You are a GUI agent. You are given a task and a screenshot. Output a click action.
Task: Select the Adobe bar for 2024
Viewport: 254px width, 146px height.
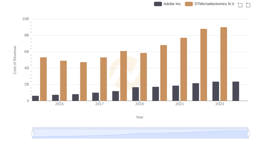(x=236, y=91)
